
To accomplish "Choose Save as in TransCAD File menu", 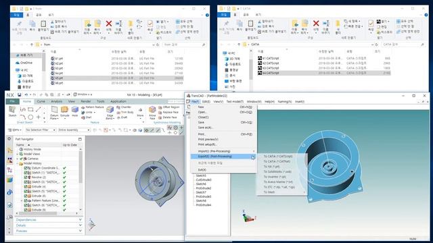I will click(206, 128).
